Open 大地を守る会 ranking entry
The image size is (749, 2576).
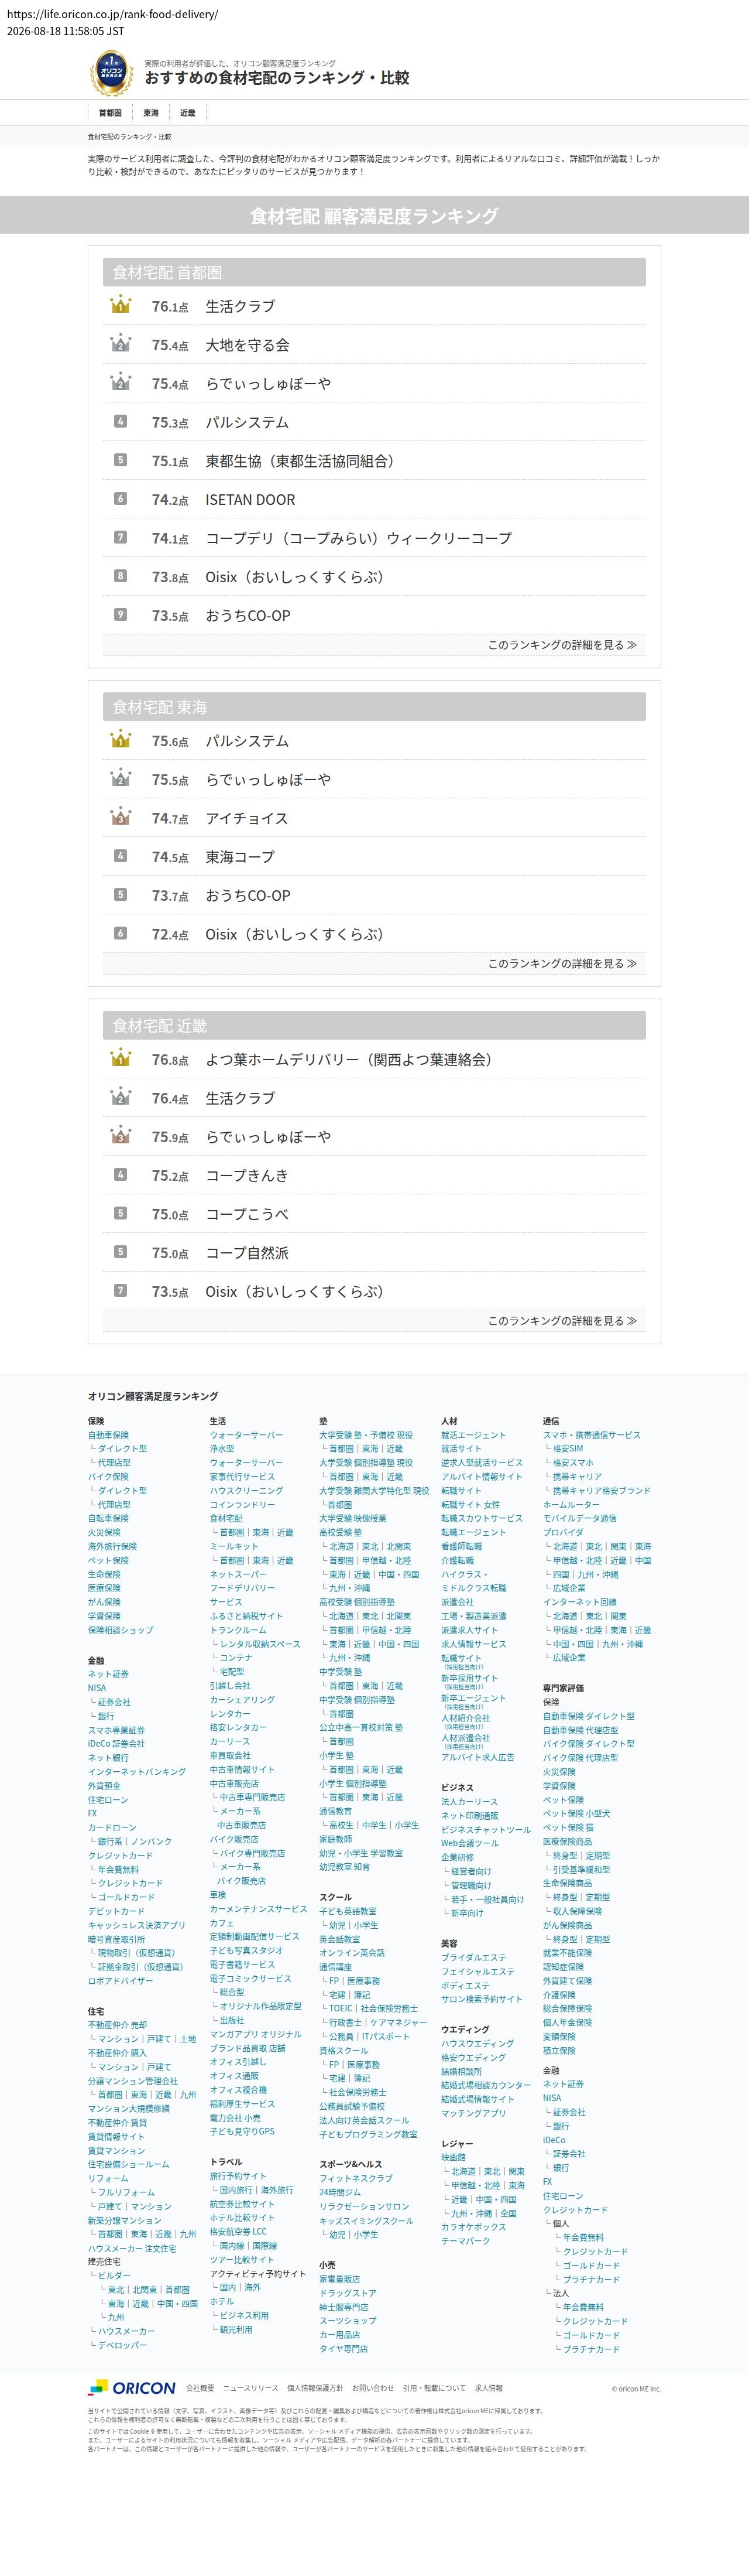click(x=248, y=345)
